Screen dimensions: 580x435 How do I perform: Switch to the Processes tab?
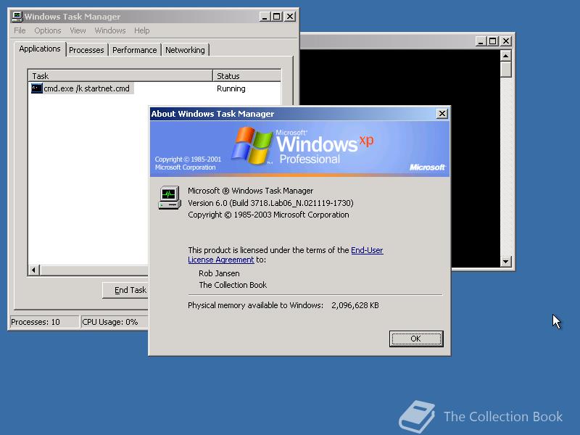(86, 50)
